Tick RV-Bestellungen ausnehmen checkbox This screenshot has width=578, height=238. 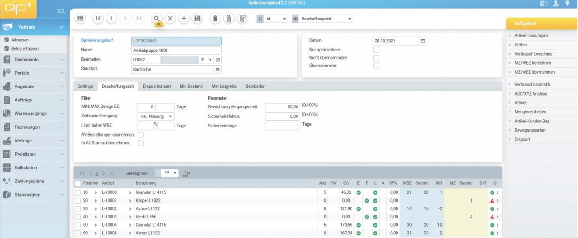click(141, 135)
